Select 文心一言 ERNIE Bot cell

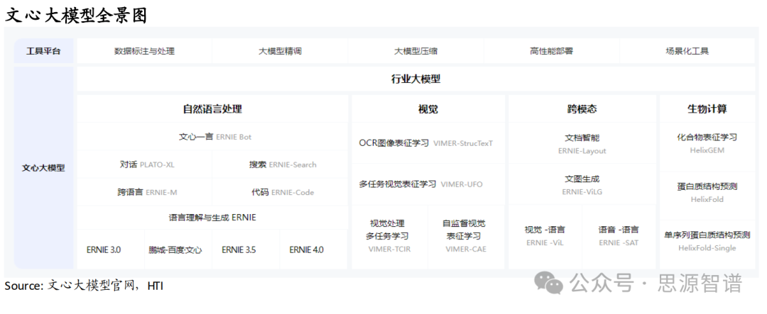(x=212, y=137)
